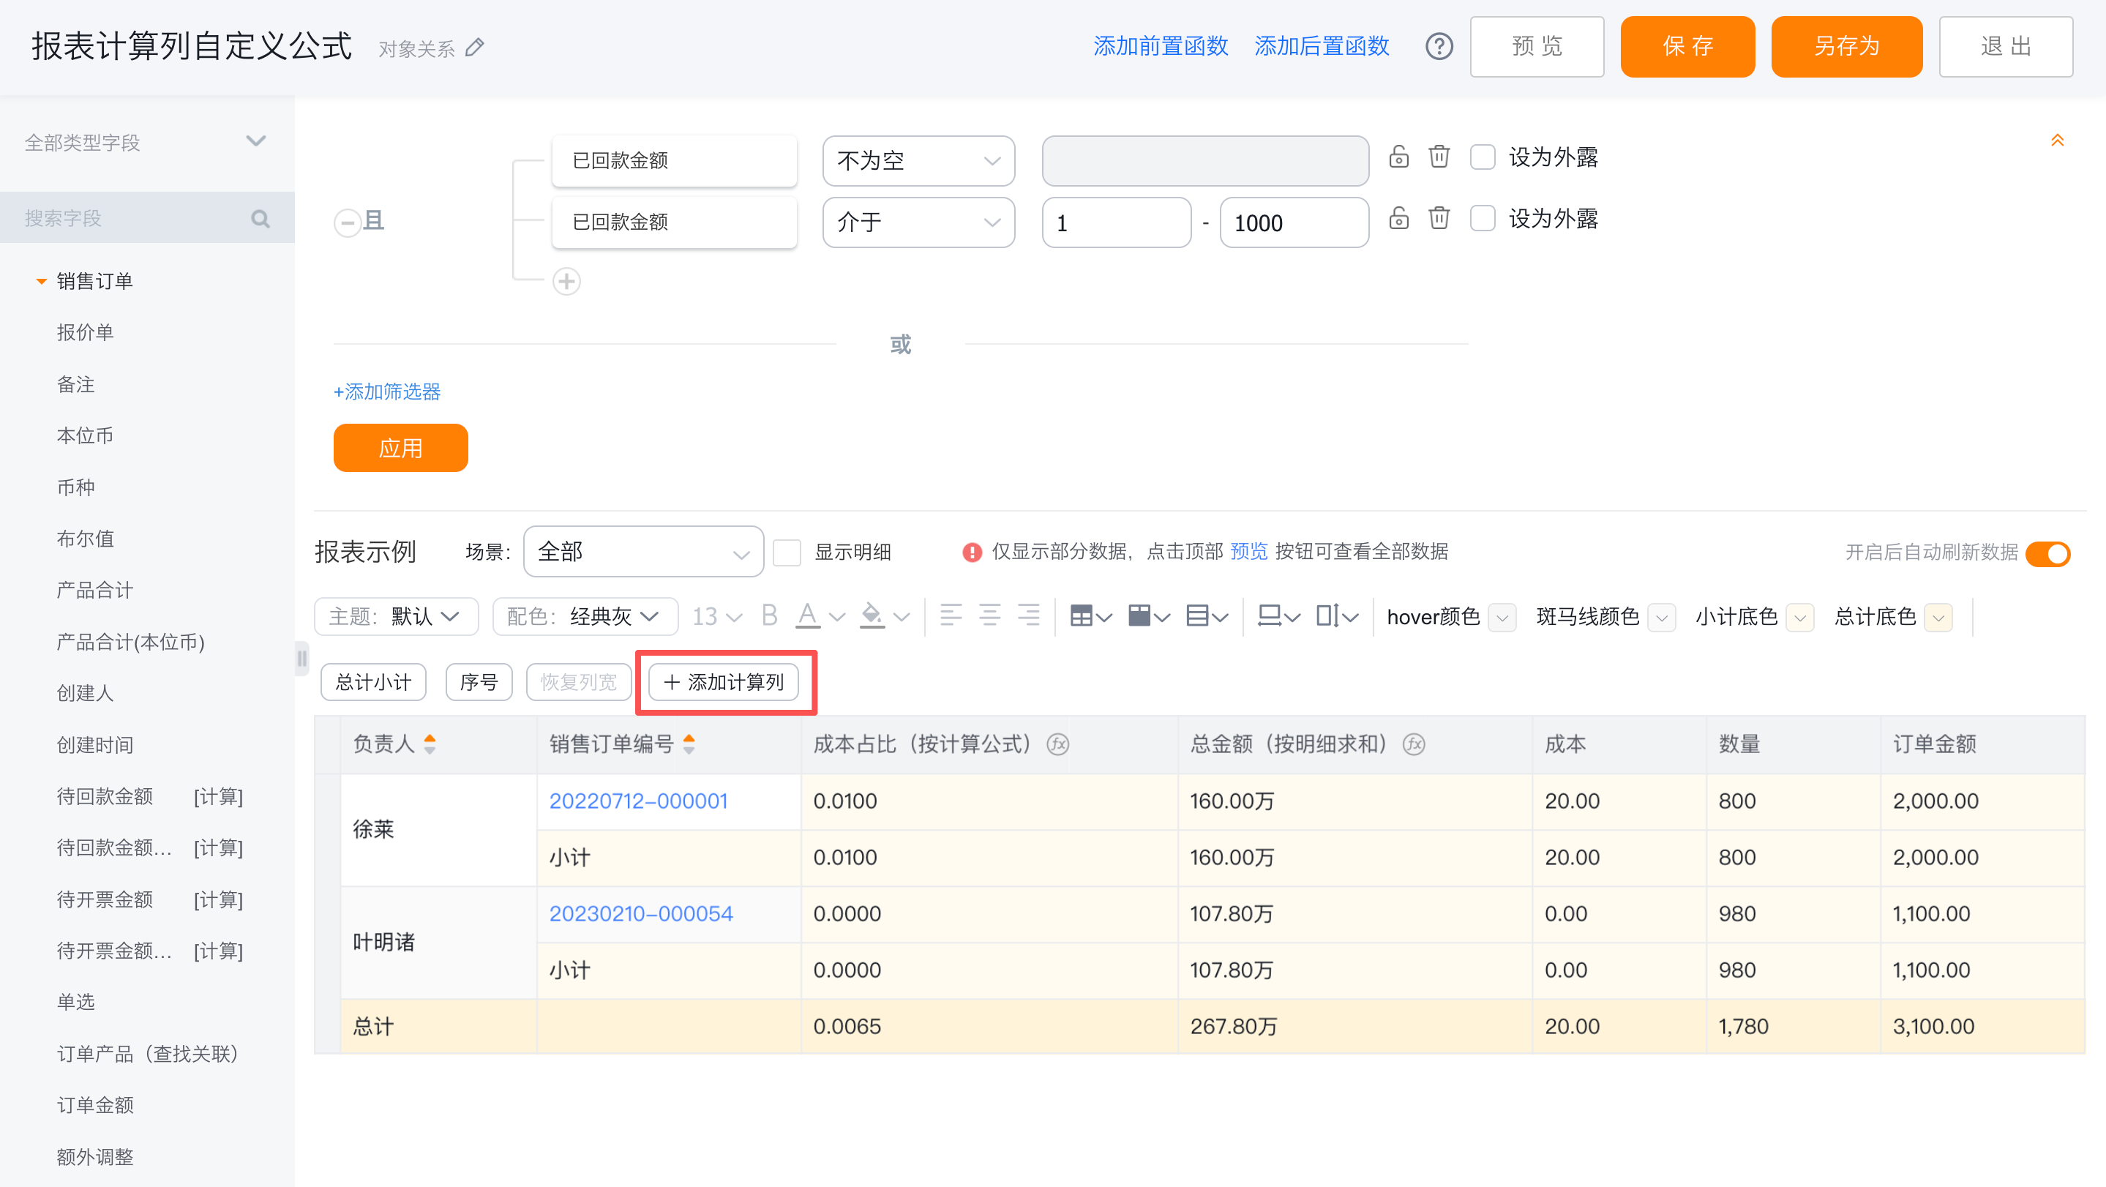
Task: Click fx icon on 成本占比 column
Action: (1058, 745)
